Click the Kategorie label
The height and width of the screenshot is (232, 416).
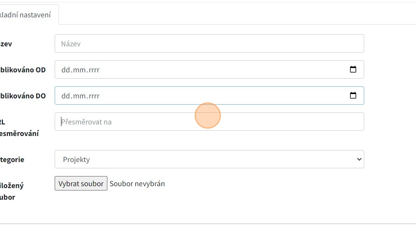click(x=12, y=160)
